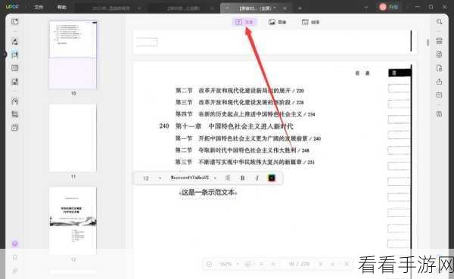
Task: Toggle italic formatting in floating toolbar
Action: pyautogui.click(x=257, y=178)
